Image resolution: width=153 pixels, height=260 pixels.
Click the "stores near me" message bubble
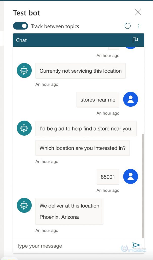coord(98,100)
